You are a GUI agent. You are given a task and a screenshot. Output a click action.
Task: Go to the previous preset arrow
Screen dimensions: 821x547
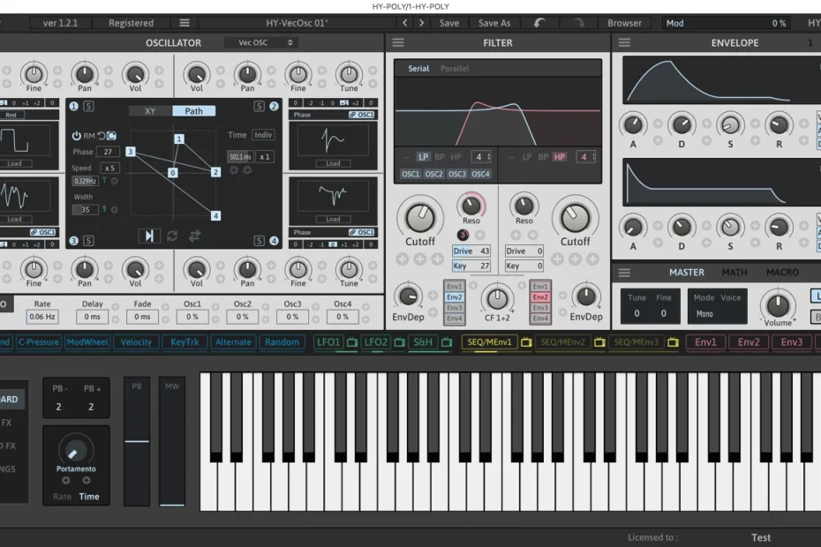coord(405,23)
